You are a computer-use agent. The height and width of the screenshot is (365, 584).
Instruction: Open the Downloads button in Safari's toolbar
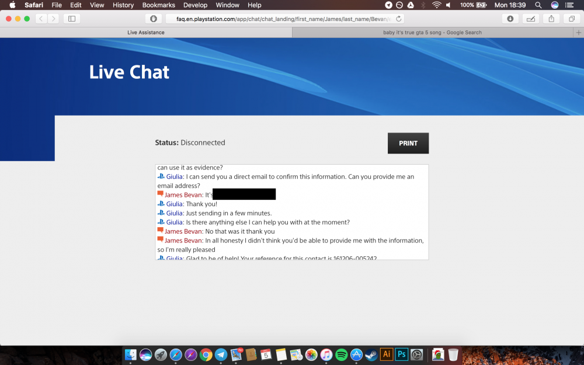[510, 18]
